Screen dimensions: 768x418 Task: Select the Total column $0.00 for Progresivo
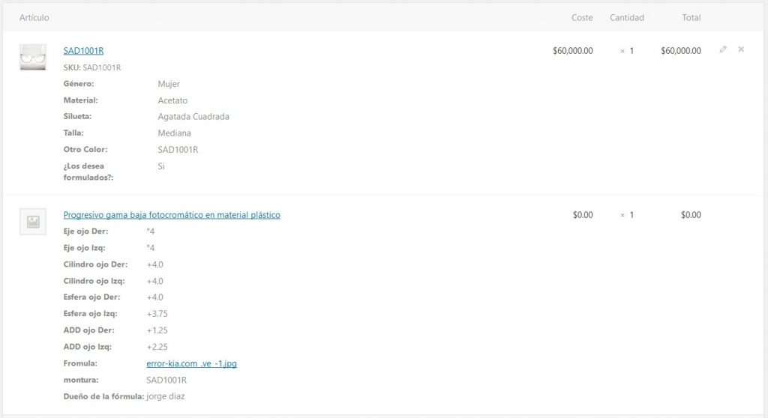pos(691,215)
